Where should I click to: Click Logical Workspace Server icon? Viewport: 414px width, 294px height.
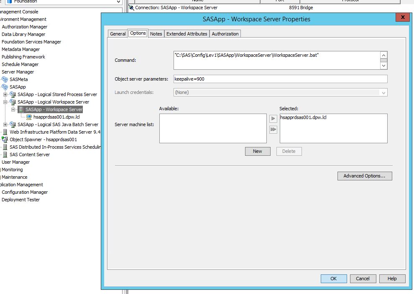(x=13, y=102)
